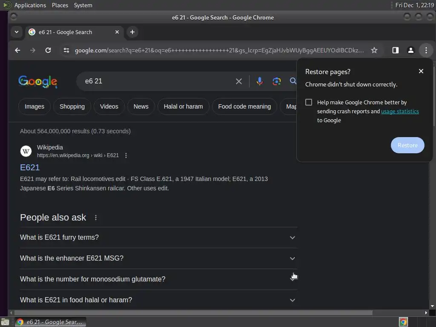Open the Places menu
The image size is (436, 327).
[x=60, y=5]
